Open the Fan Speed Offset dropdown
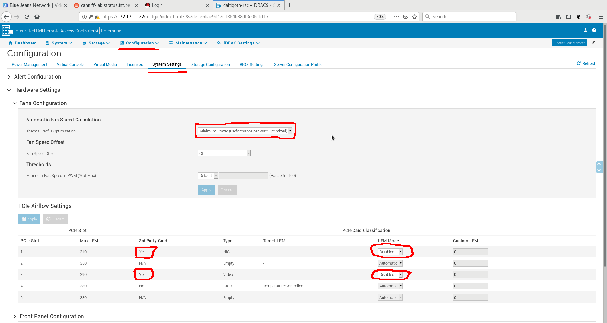This screenshot has width=607, height=323. click(x=224, y=153)
